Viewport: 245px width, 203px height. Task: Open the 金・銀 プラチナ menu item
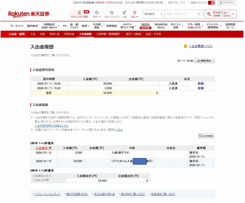74,26
